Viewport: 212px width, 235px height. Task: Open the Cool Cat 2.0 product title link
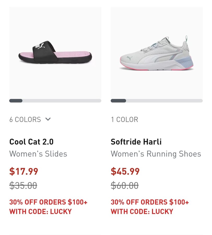(x=32, y=142)
